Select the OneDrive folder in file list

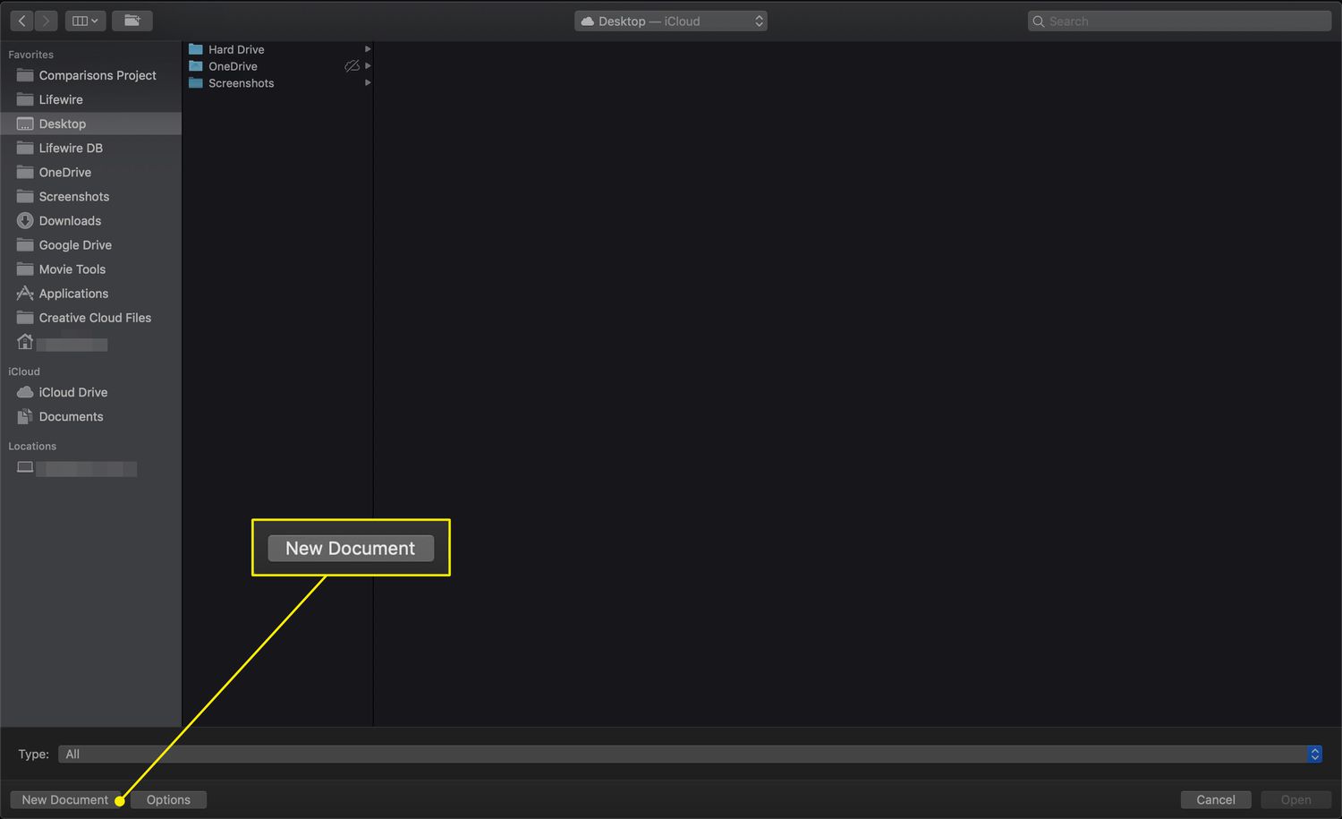click(x=233, y=66)
